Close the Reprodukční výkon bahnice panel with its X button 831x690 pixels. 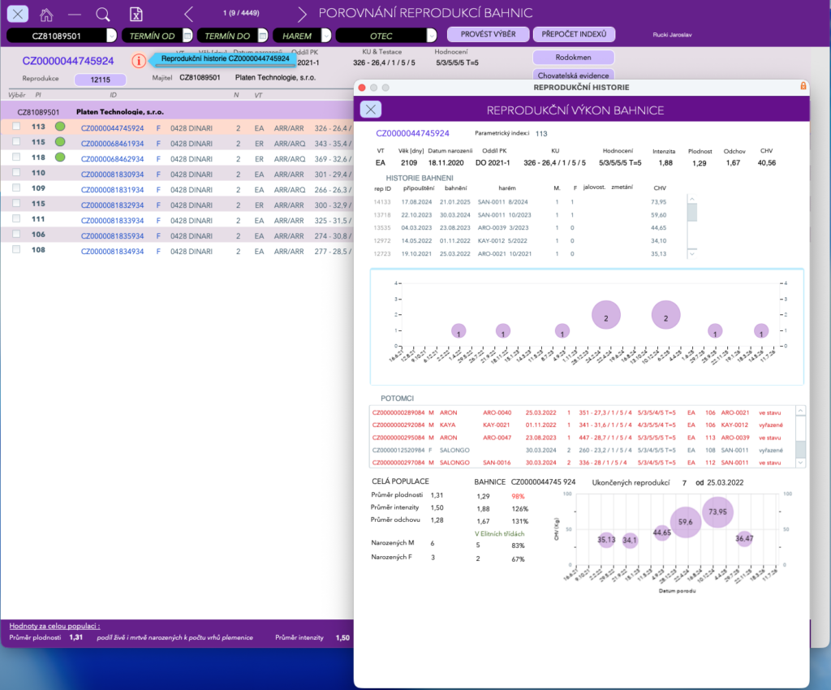[371, 109]
